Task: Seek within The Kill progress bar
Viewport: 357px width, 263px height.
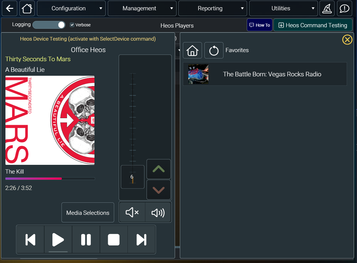Action: click(x=50, y=179)
